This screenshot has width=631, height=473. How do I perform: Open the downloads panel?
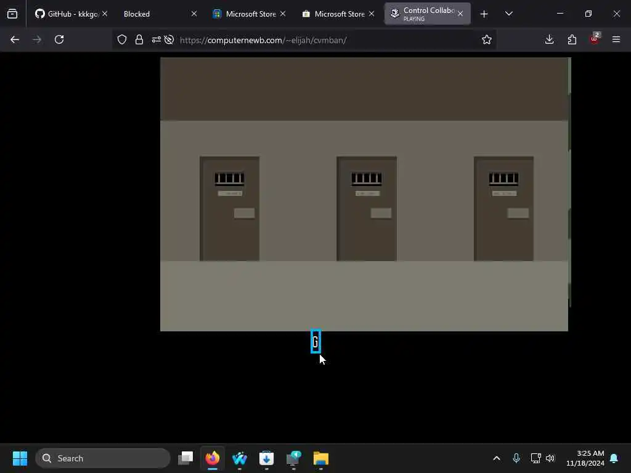pos(549,39)
